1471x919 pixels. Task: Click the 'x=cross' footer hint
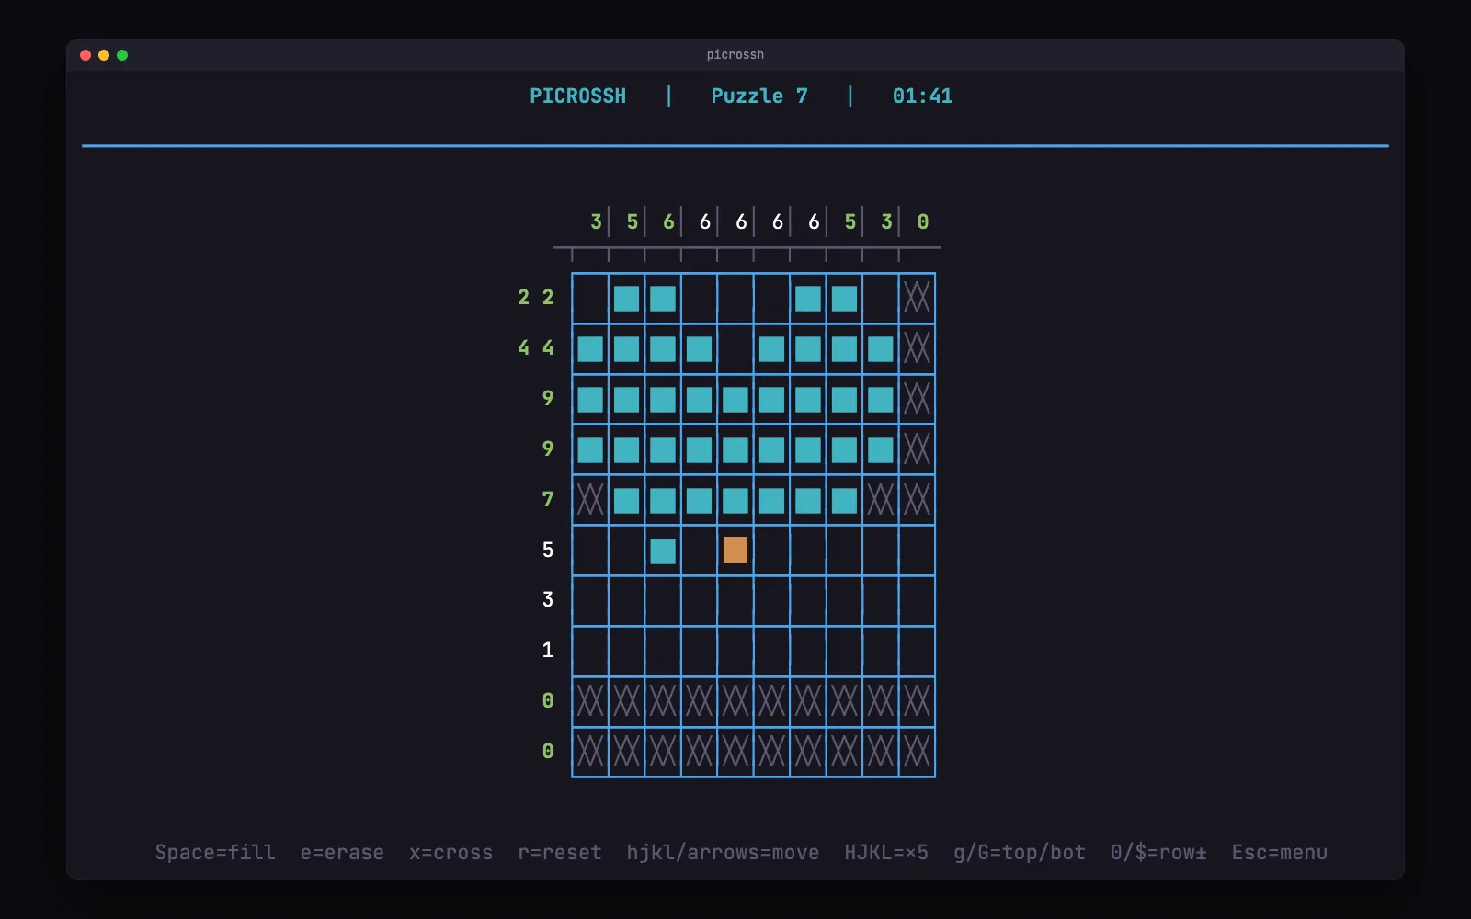click(x=450, y=853)
